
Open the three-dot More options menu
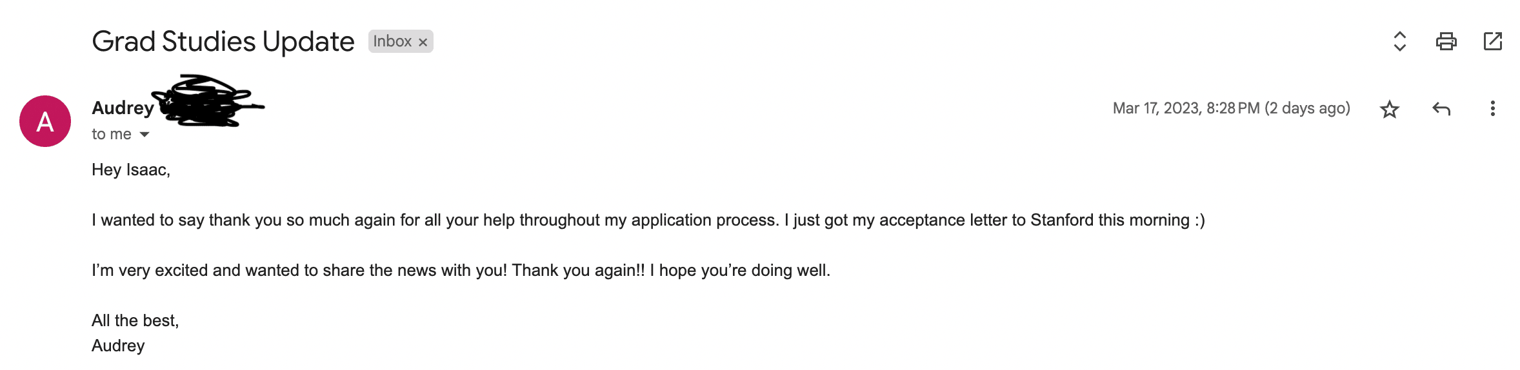pos(1492,109)
